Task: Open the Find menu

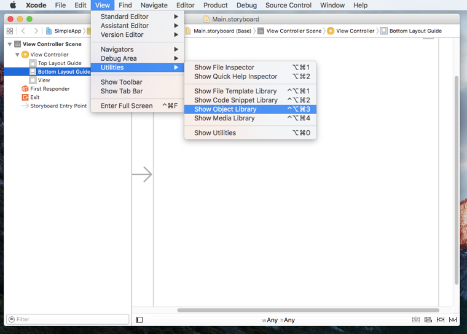Action: point(125,5)
